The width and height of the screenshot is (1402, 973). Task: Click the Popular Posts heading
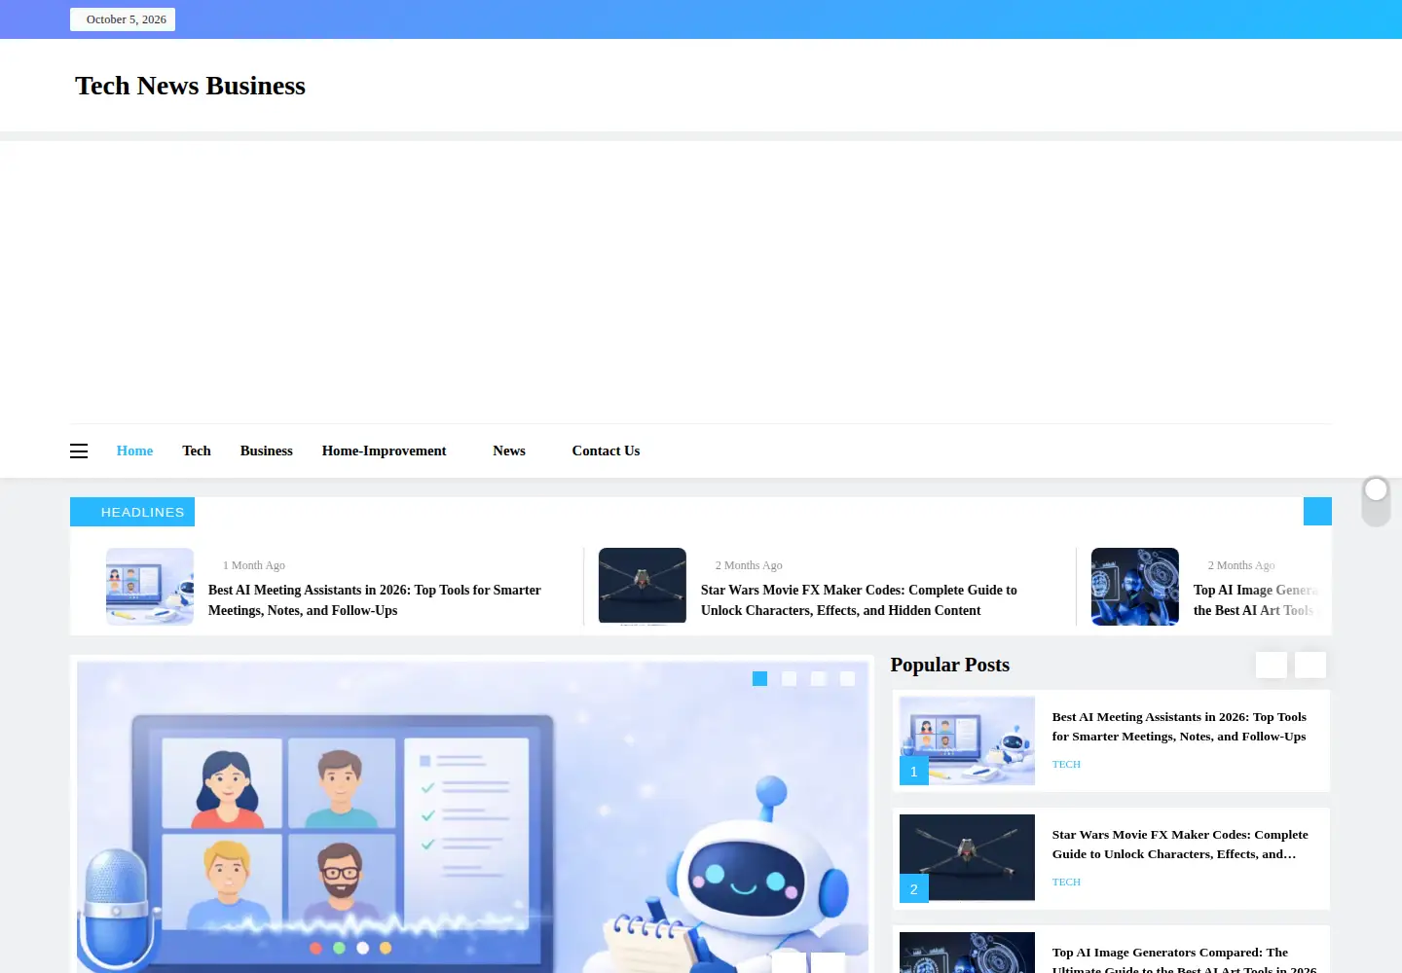click(x=950, y=665)
